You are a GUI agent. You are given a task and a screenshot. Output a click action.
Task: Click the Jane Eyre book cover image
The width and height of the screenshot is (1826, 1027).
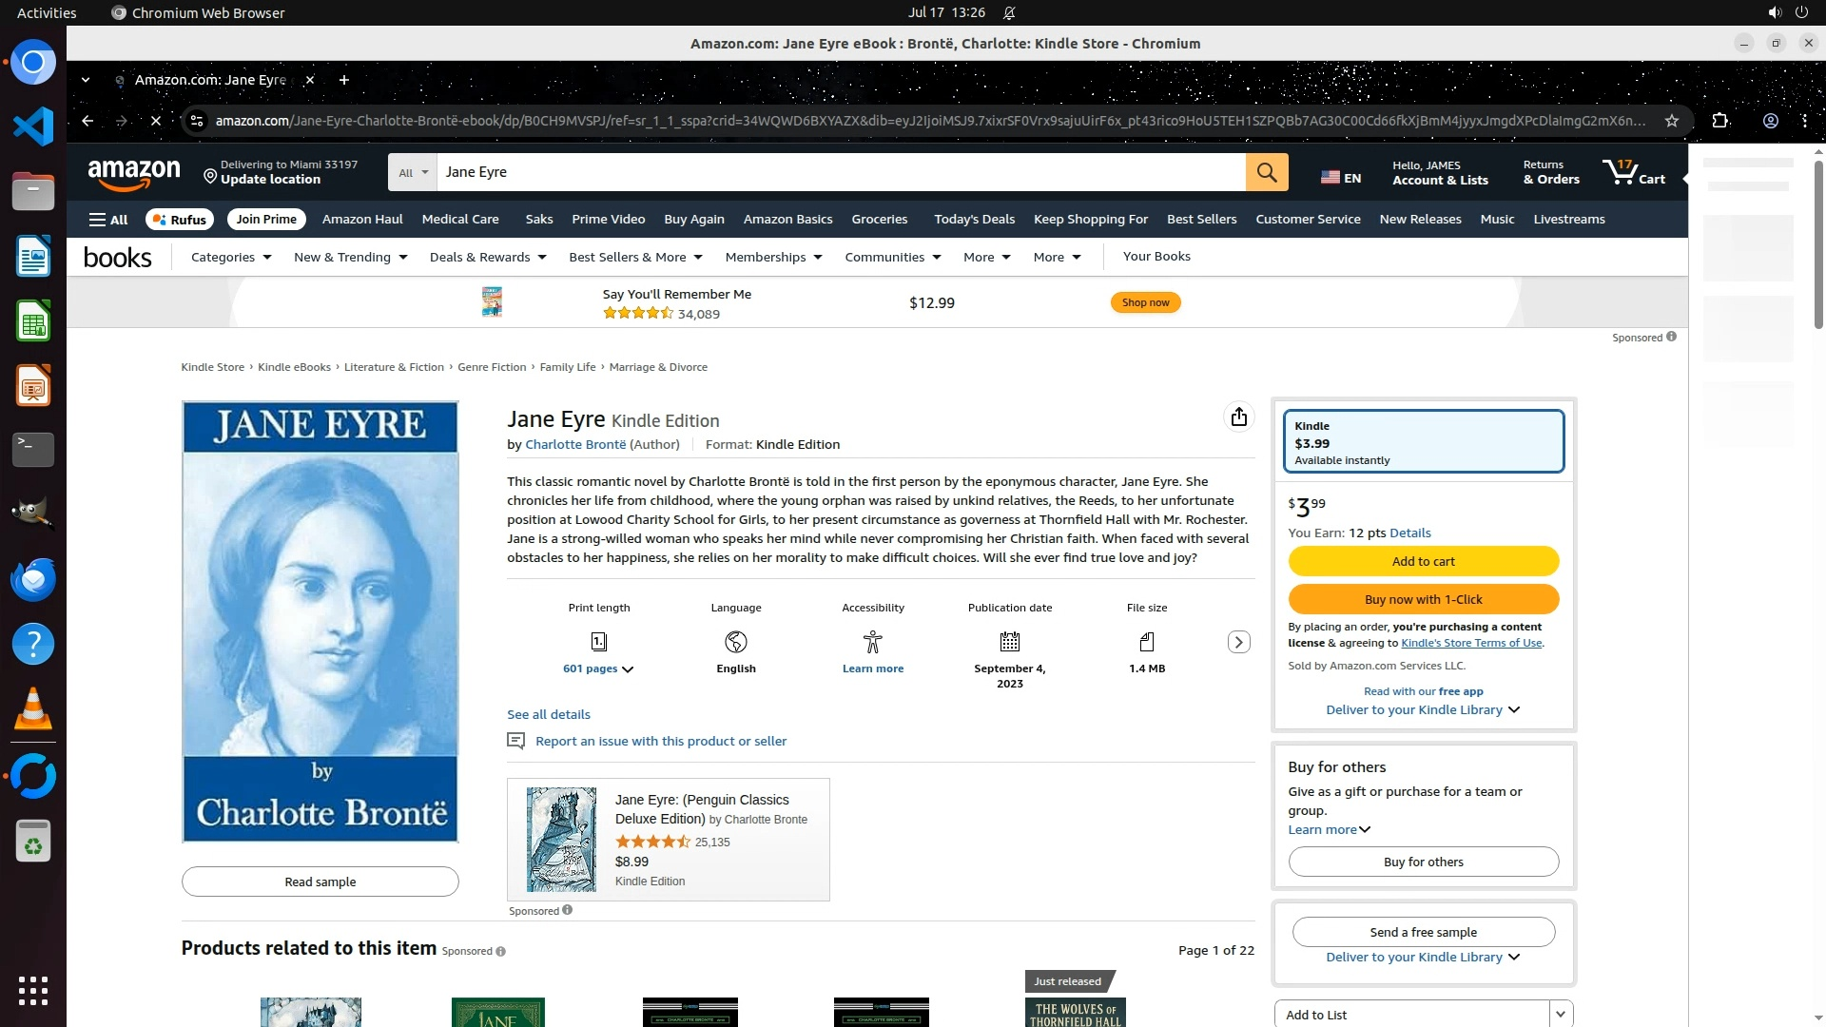coord(321,622)
